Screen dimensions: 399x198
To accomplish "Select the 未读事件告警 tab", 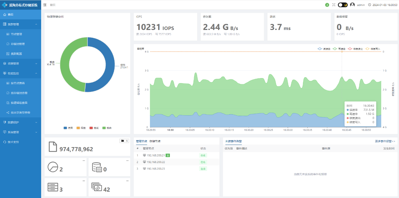I will 233,141.
